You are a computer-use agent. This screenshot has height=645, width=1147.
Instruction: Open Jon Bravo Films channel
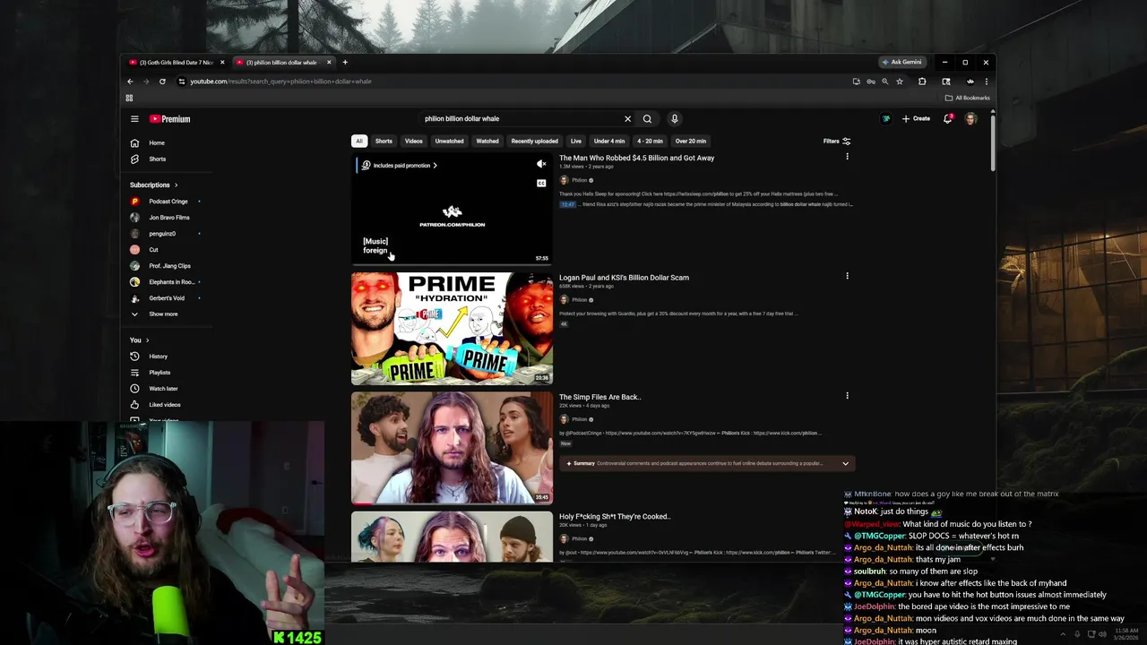pos(168,218)
